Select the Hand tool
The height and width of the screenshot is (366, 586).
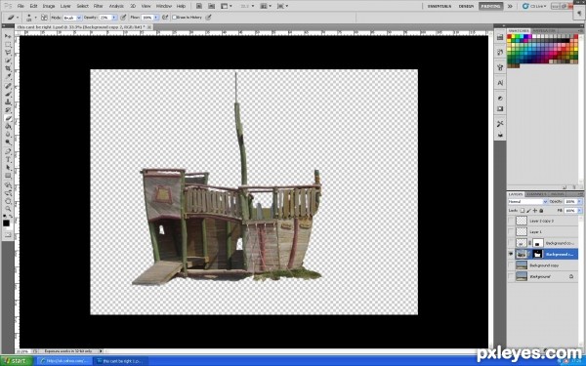point(8,201)
